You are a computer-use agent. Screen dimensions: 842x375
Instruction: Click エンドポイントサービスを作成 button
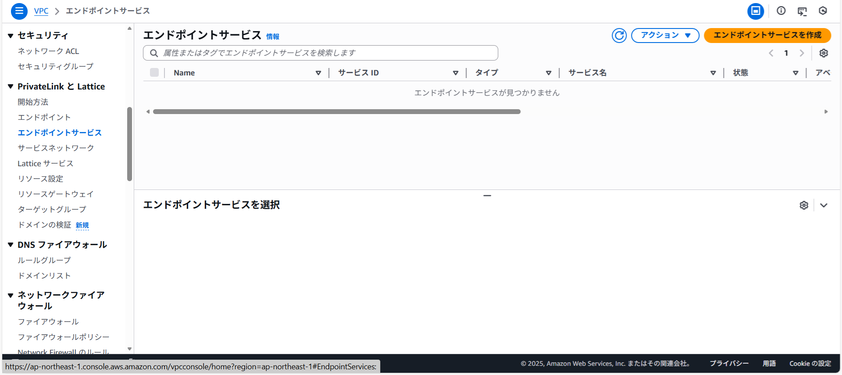(767, 36)
